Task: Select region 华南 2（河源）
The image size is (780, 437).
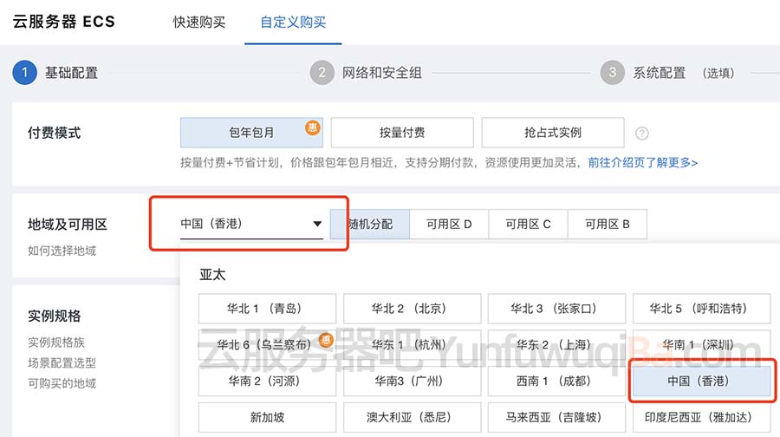Action: (x=267, y=382)
